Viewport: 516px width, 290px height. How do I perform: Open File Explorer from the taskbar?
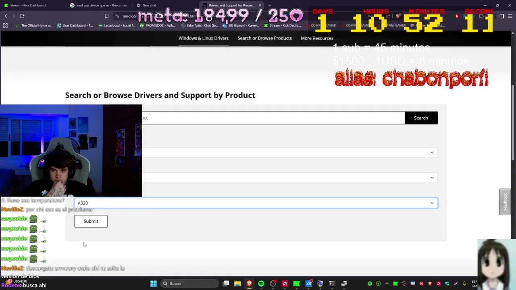tap(237, 284)
